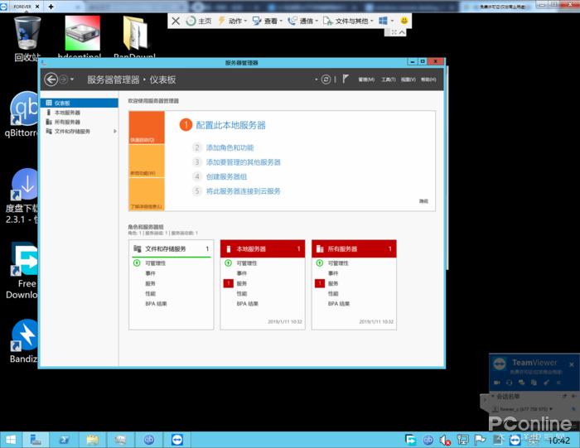Click the 创建服务器组 link

click(226, 176)
